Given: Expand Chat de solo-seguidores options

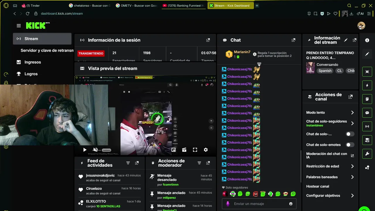Looking at the screenshot, I should 352,123.
